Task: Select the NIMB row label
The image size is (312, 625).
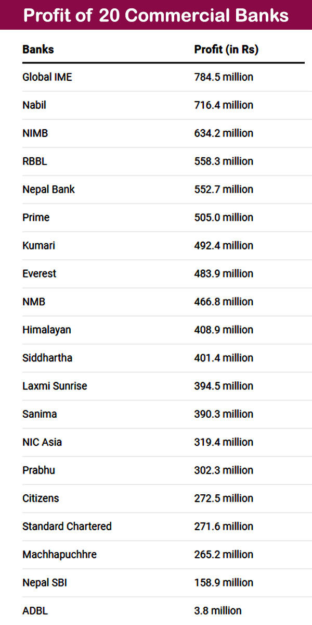Action: pyautogui.click(x=35, y=133)
